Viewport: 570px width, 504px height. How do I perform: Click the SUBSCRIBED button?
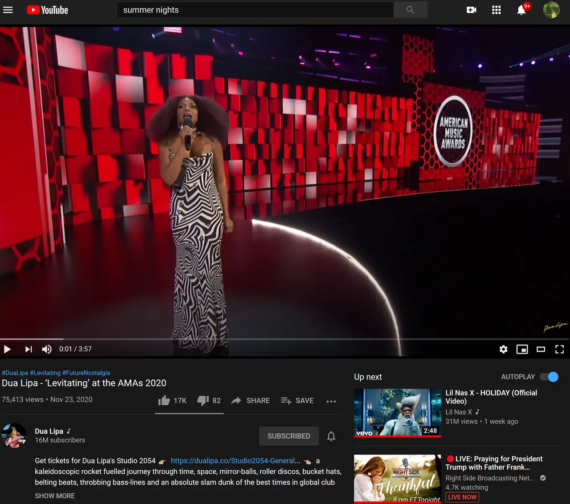coord(289,436)
